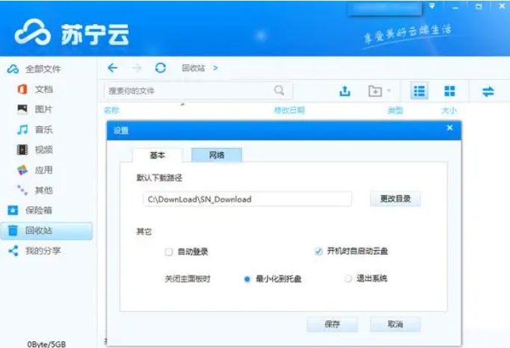Click the 0Byte/5GB storage indicator

tap(46, 344)
